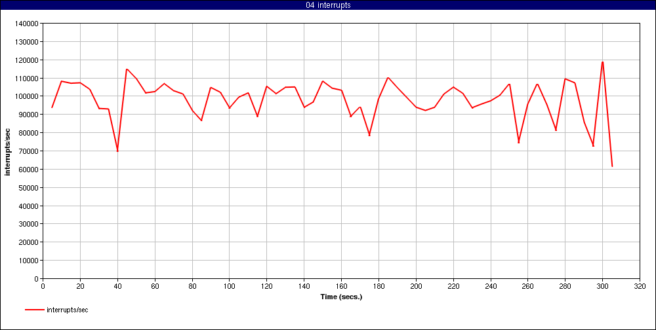Click the 100000 y-axis label
This screenshot has height=330, width=656.
tap(27, 96)
